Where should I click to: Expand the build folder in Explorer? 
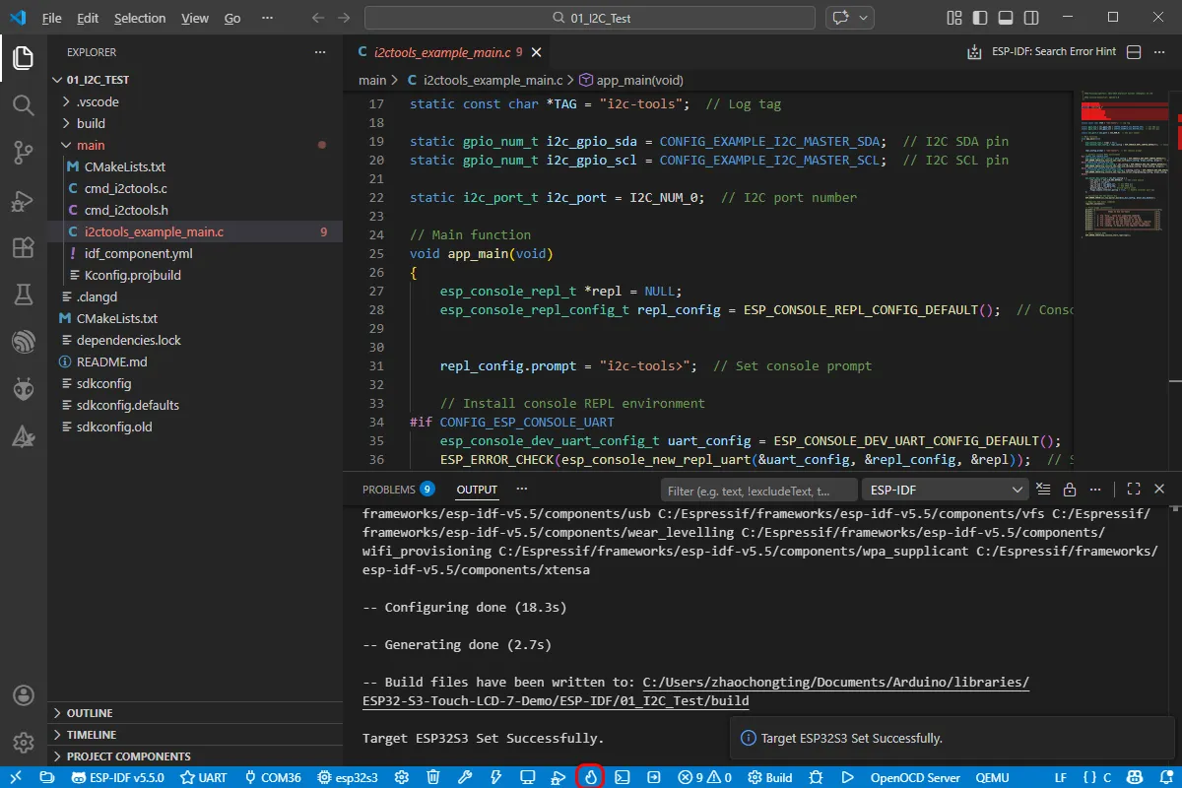coord(91,123)
